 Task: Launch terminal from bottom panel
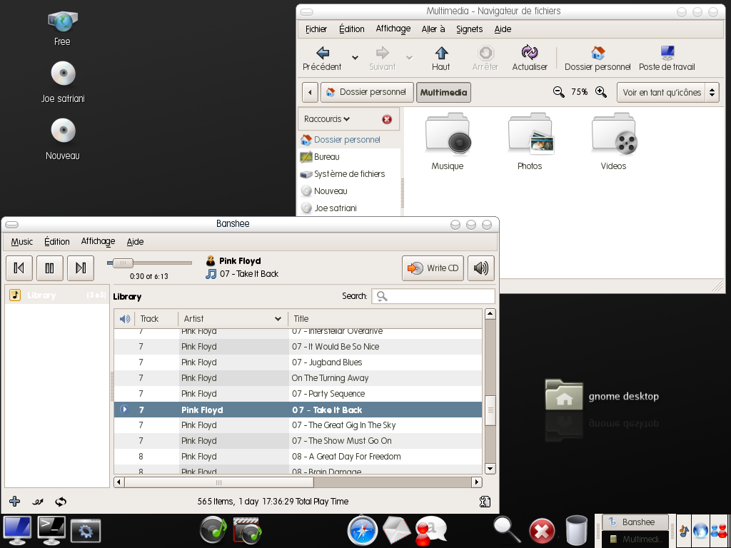tap(51, 530)
